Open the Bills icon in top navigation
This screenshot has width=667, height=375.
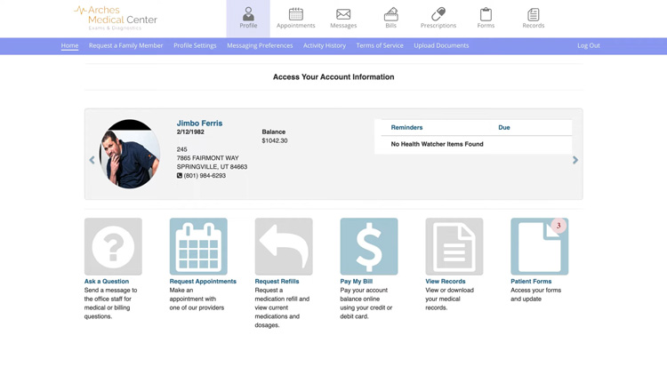coord(391,14)
